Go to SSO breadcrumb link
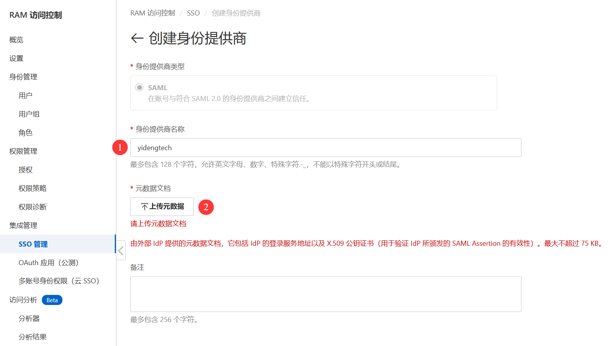Viewport: 613px width, 346px height. click(x=193, y=13)
